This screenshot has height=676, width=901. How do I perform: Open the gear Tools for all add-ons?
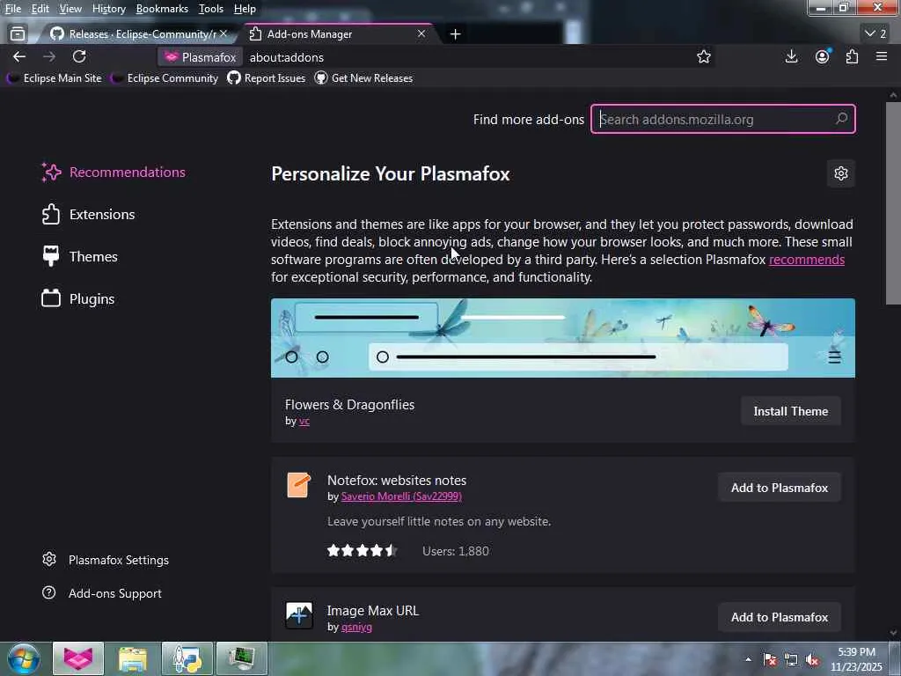840,173
